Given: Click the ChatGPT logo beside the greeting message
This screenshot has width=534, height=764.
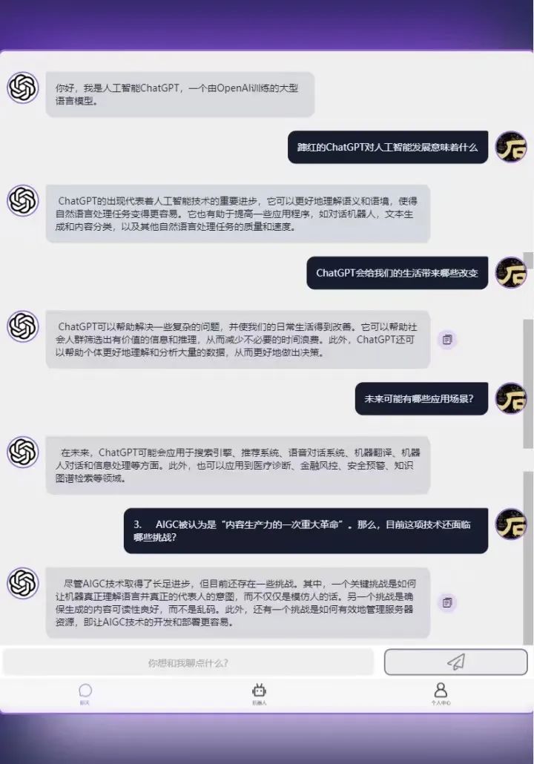Looking at the screenshot, I should (x=23, y=88).
